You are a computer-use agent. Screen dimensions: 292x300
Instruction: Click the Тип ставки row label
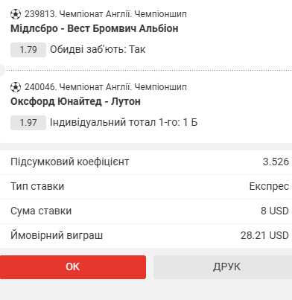click(37, 186)
